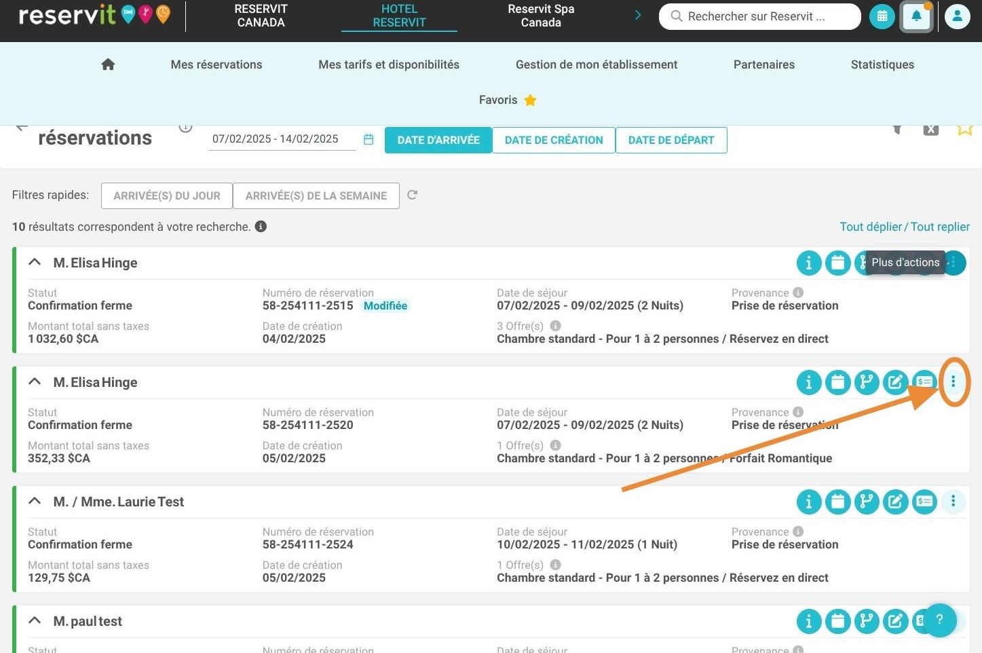Open calendar action for reservation 58-254111-2520

coord(838,382)
